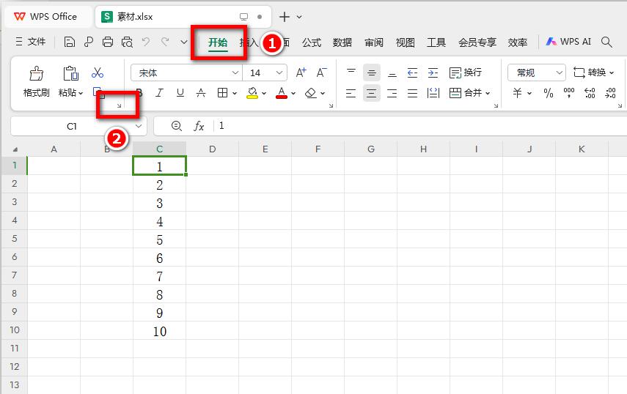
Task: Select center horizontal alignment
Action: click(x=372, y=94)
